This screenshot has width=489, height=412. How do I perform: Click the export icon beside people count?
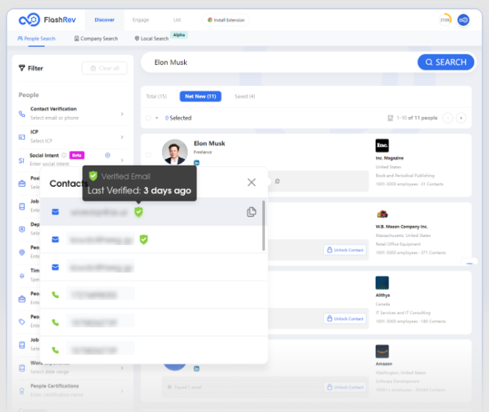[390, 118]
